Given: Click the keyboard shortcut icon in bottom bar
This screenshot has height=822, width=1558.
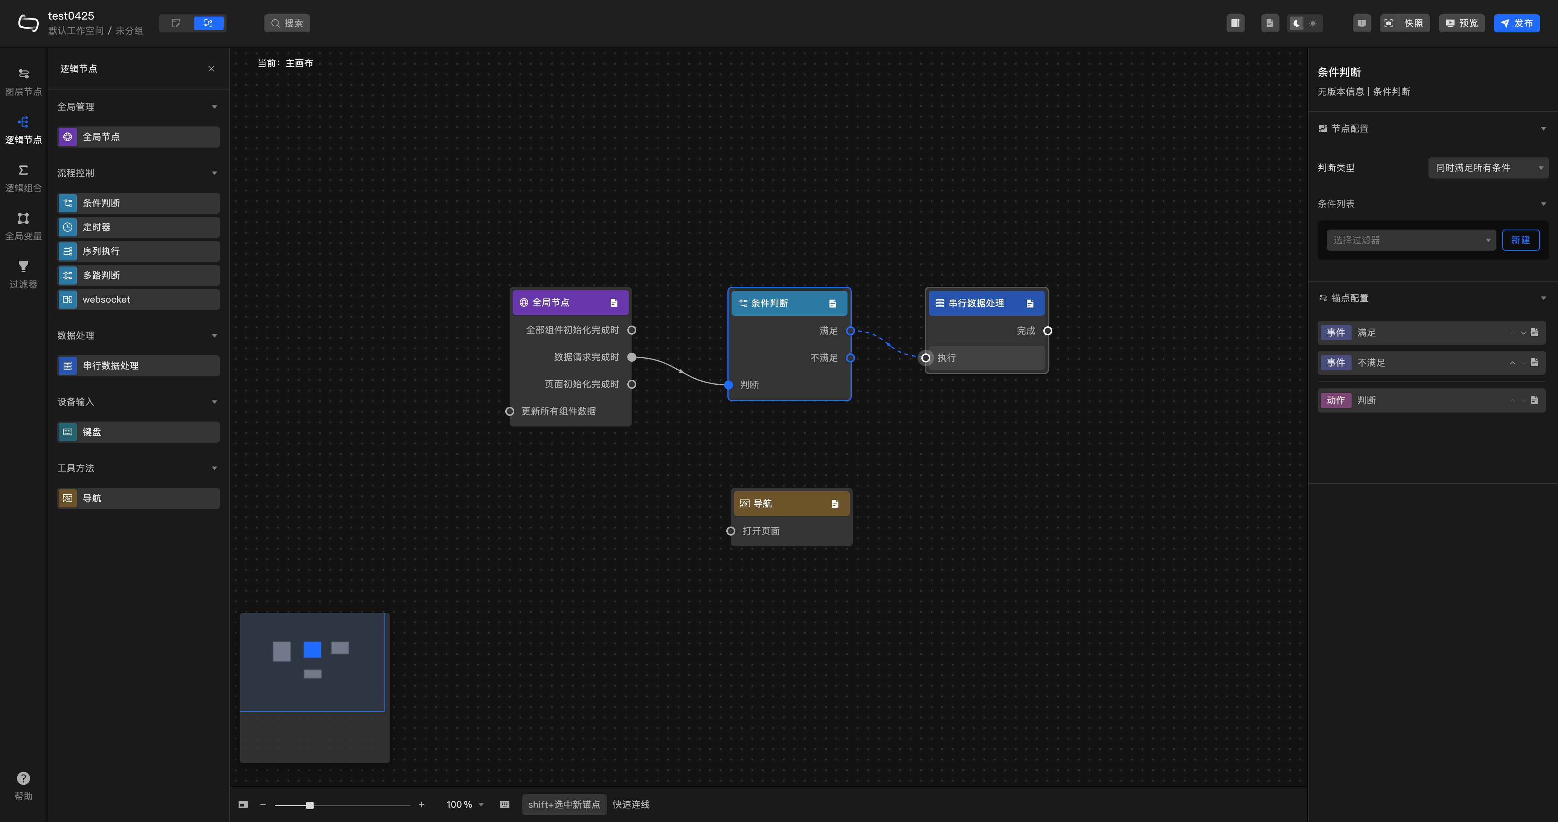Looking at the screenshot, I should (x=505, y=804).
